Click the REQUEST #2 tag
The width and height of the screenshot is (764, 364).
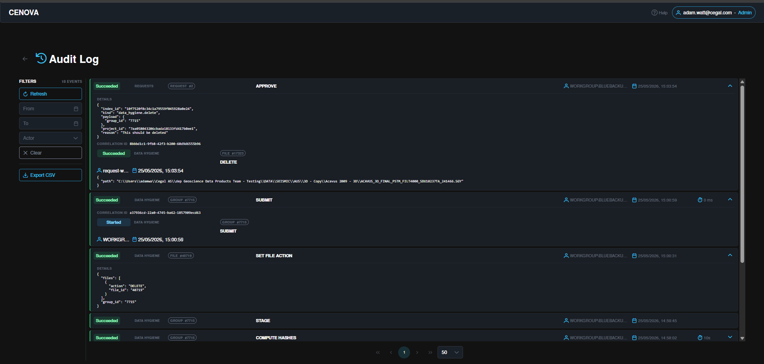182,86
